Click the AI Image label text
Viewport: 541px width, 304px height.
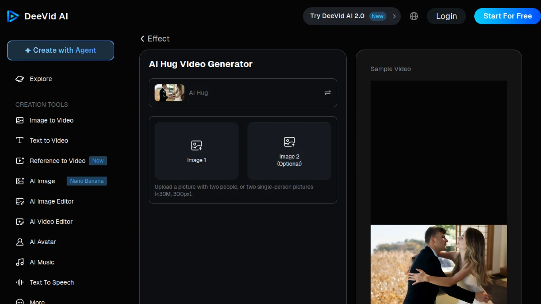point(42,181)
